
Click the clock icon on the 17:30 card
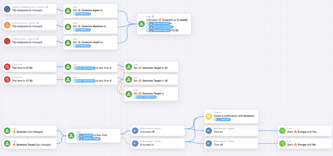click(7, 79)
